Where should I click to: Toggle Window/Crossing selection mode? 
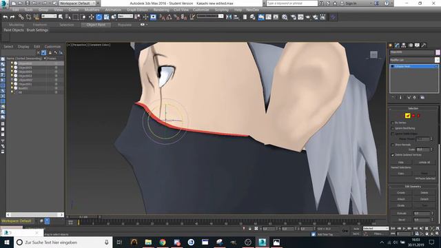pyautogui.click(x=83, y=17)
